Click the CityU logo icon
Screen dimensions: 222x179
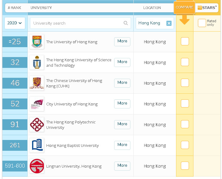click(x=37, y=104)
